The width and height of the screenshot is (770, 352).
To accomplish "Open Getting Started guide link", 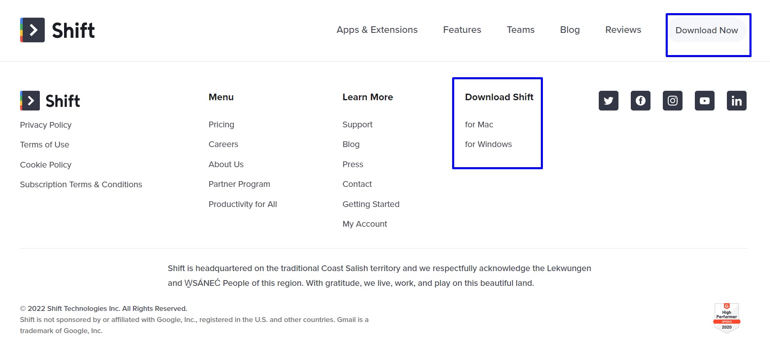I will click(x=370, y=204).
